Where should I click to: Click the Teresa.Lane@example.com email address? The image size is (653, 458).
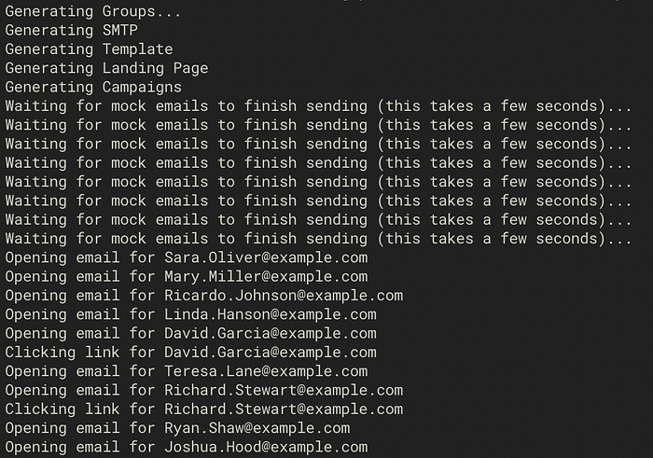coord(266,371)
